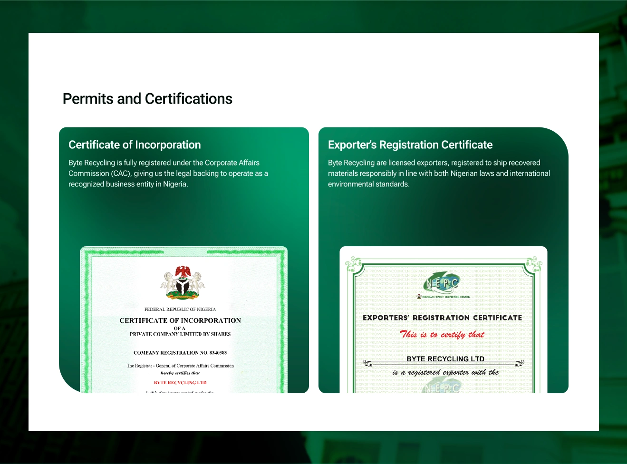Click 'is a registered exporter with the' line
This screenshot has width=627, height=464.
pos(445,372)
